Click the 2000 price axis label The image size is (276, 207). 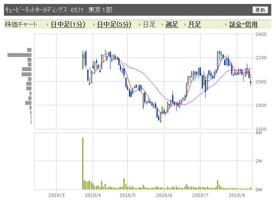(x=261, y=82)
